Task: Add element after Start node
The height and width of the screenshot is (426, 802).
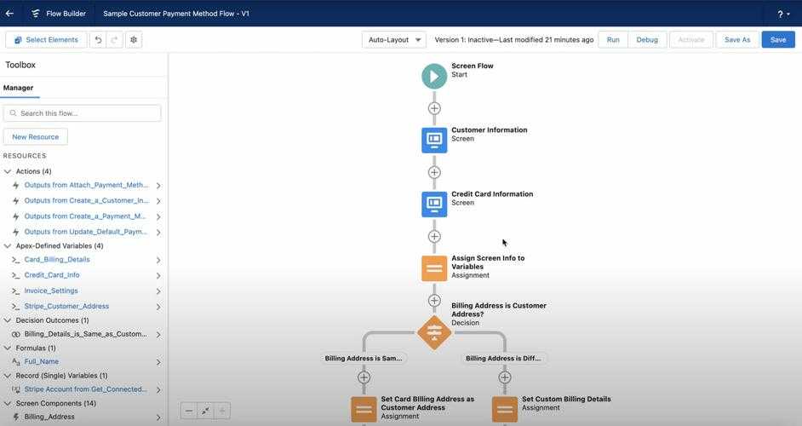Action: 434,108
